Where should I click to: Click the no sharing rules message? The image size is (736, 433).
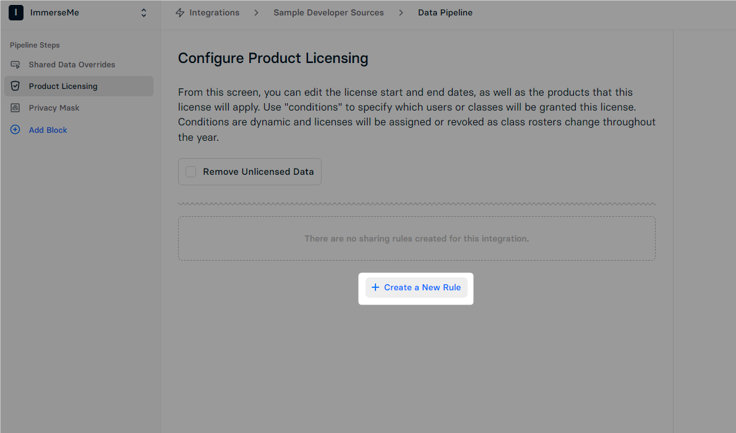(x=416, y=238)
